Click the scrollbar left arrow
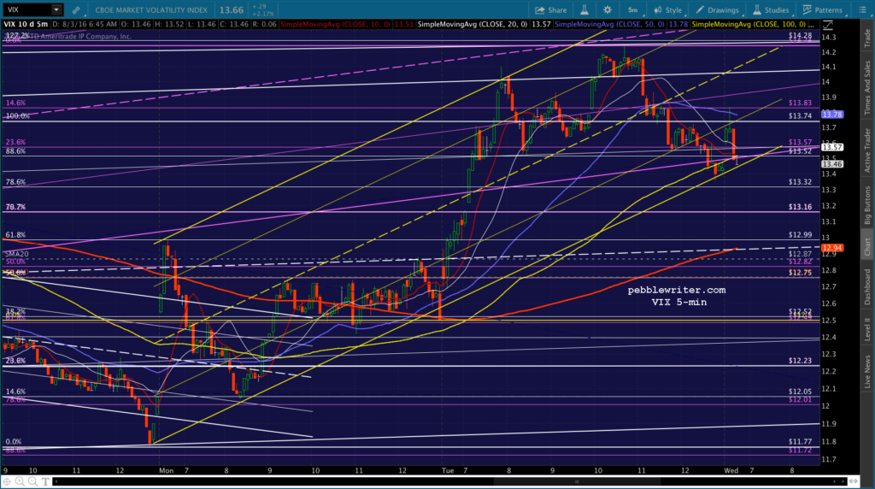The height and width of the screenshot is (489, 875). tap(56, 481)
